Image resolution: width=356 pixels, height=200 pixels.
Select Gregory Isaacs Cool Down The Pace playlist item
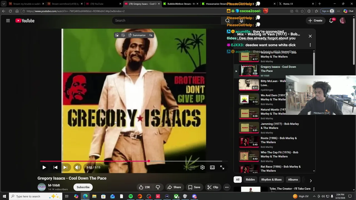274,71
